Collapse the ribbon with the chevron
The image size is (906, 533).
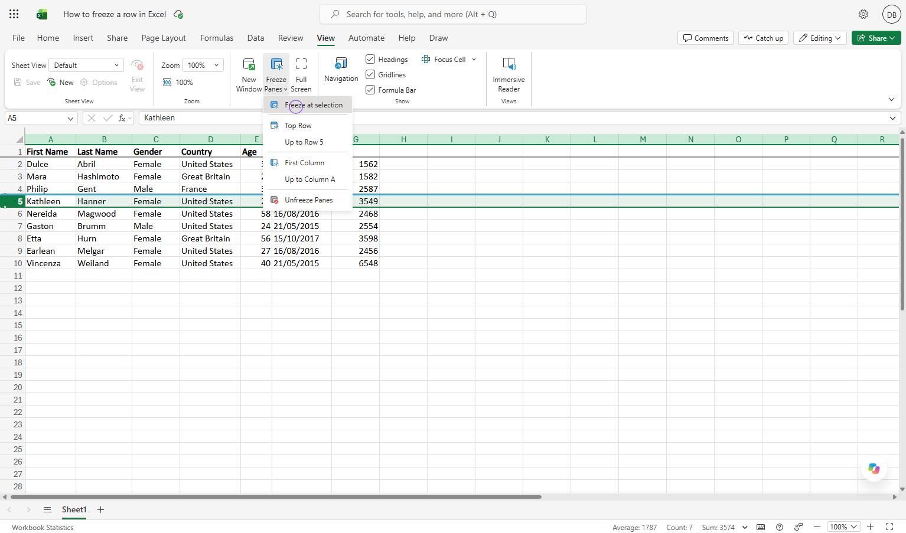[x=891, y=99]
